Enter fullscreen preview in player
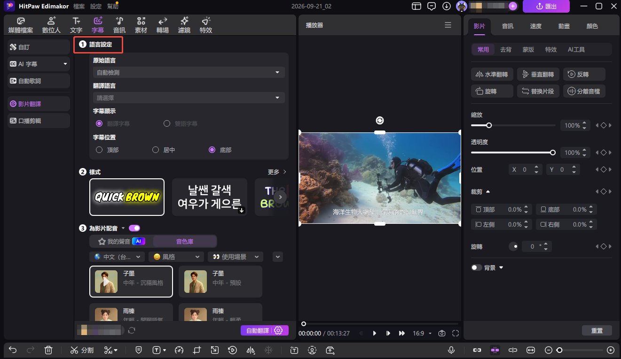 pyautogui.click(x=456, y=333)
